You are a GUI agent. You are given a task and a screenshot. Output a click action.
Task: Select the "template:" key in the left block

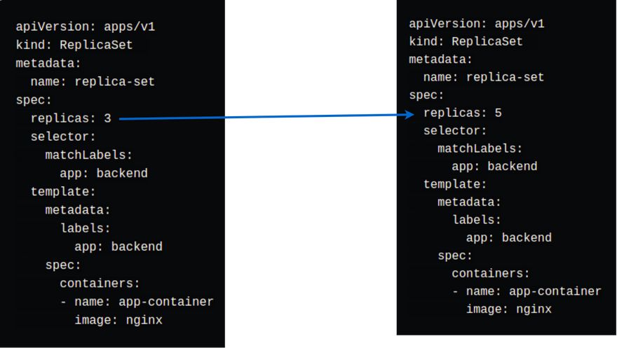point(63,191)
